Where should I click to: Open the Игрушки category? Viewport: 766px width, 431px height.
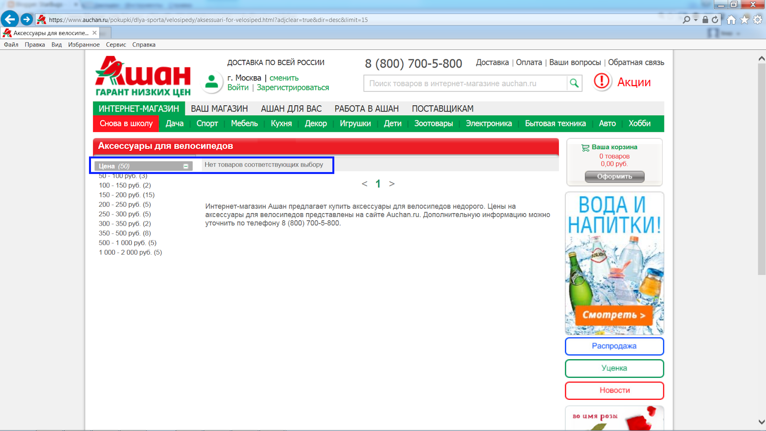(355, 124)
